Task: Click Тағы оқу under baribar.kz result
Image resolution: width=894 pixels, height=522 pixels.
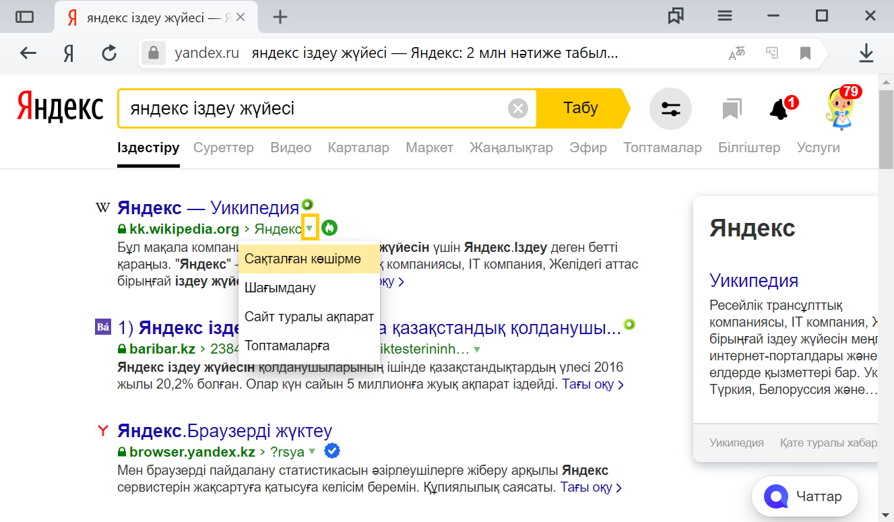Action: [593, 385]
